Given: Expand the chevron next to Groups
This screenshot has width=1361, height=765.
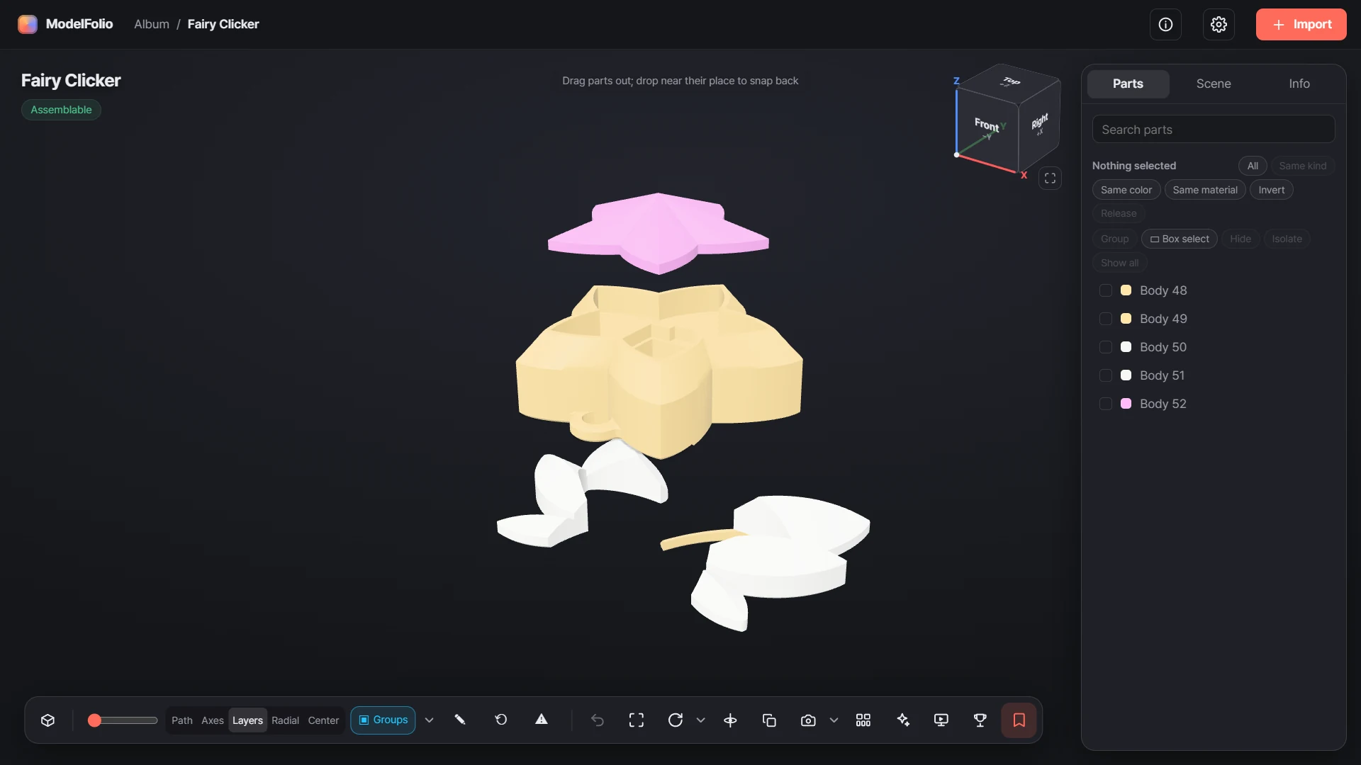Looking at the screenshot, I should pyautogui.click(x=429, y=720).
